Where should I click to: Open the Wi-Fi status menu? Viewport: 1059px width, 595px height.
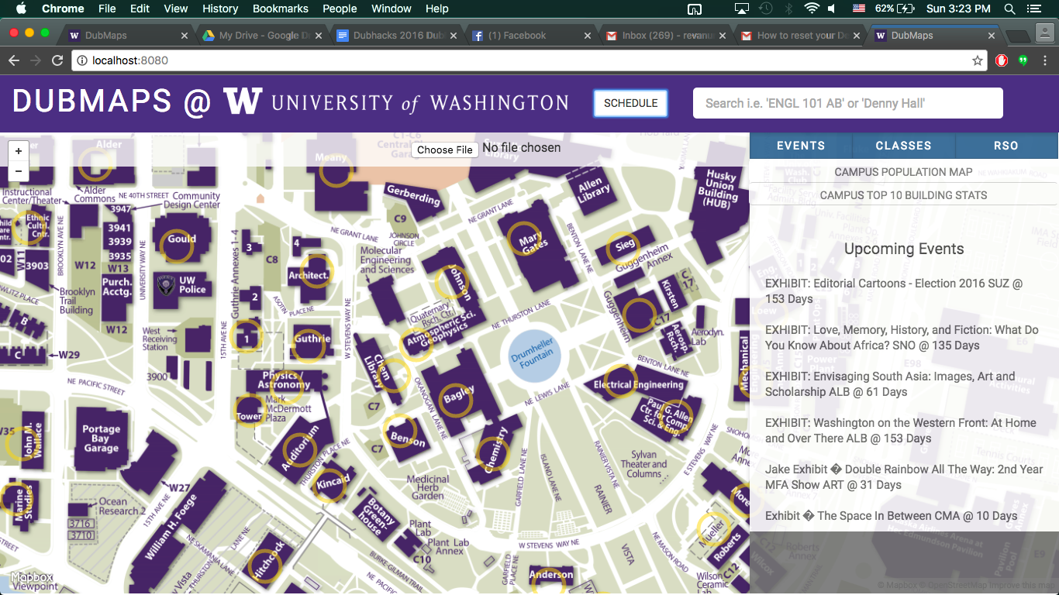[812, 9]
